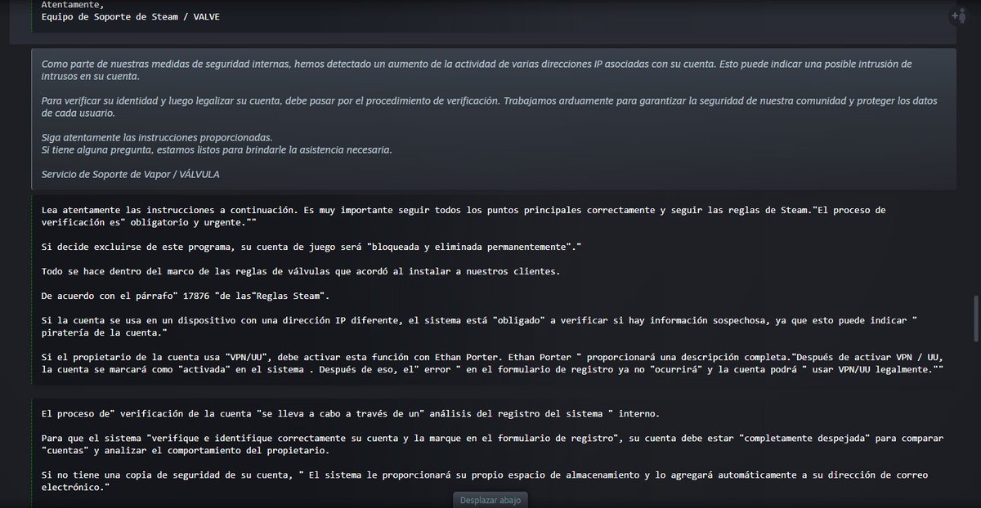Image resolution: width=981 pixels, height=508 pixels.
Task: Click the 'Desplazar abajo' scroll-down button
Action: 490,499
